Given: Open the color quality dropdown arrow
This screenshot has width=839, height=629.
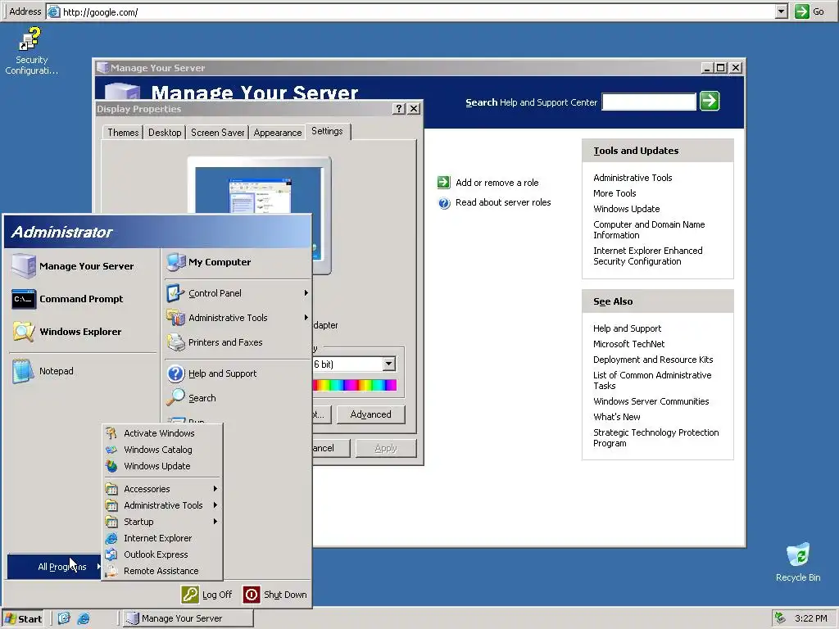Looking at the screenshot, I should (x=389, y=364).
